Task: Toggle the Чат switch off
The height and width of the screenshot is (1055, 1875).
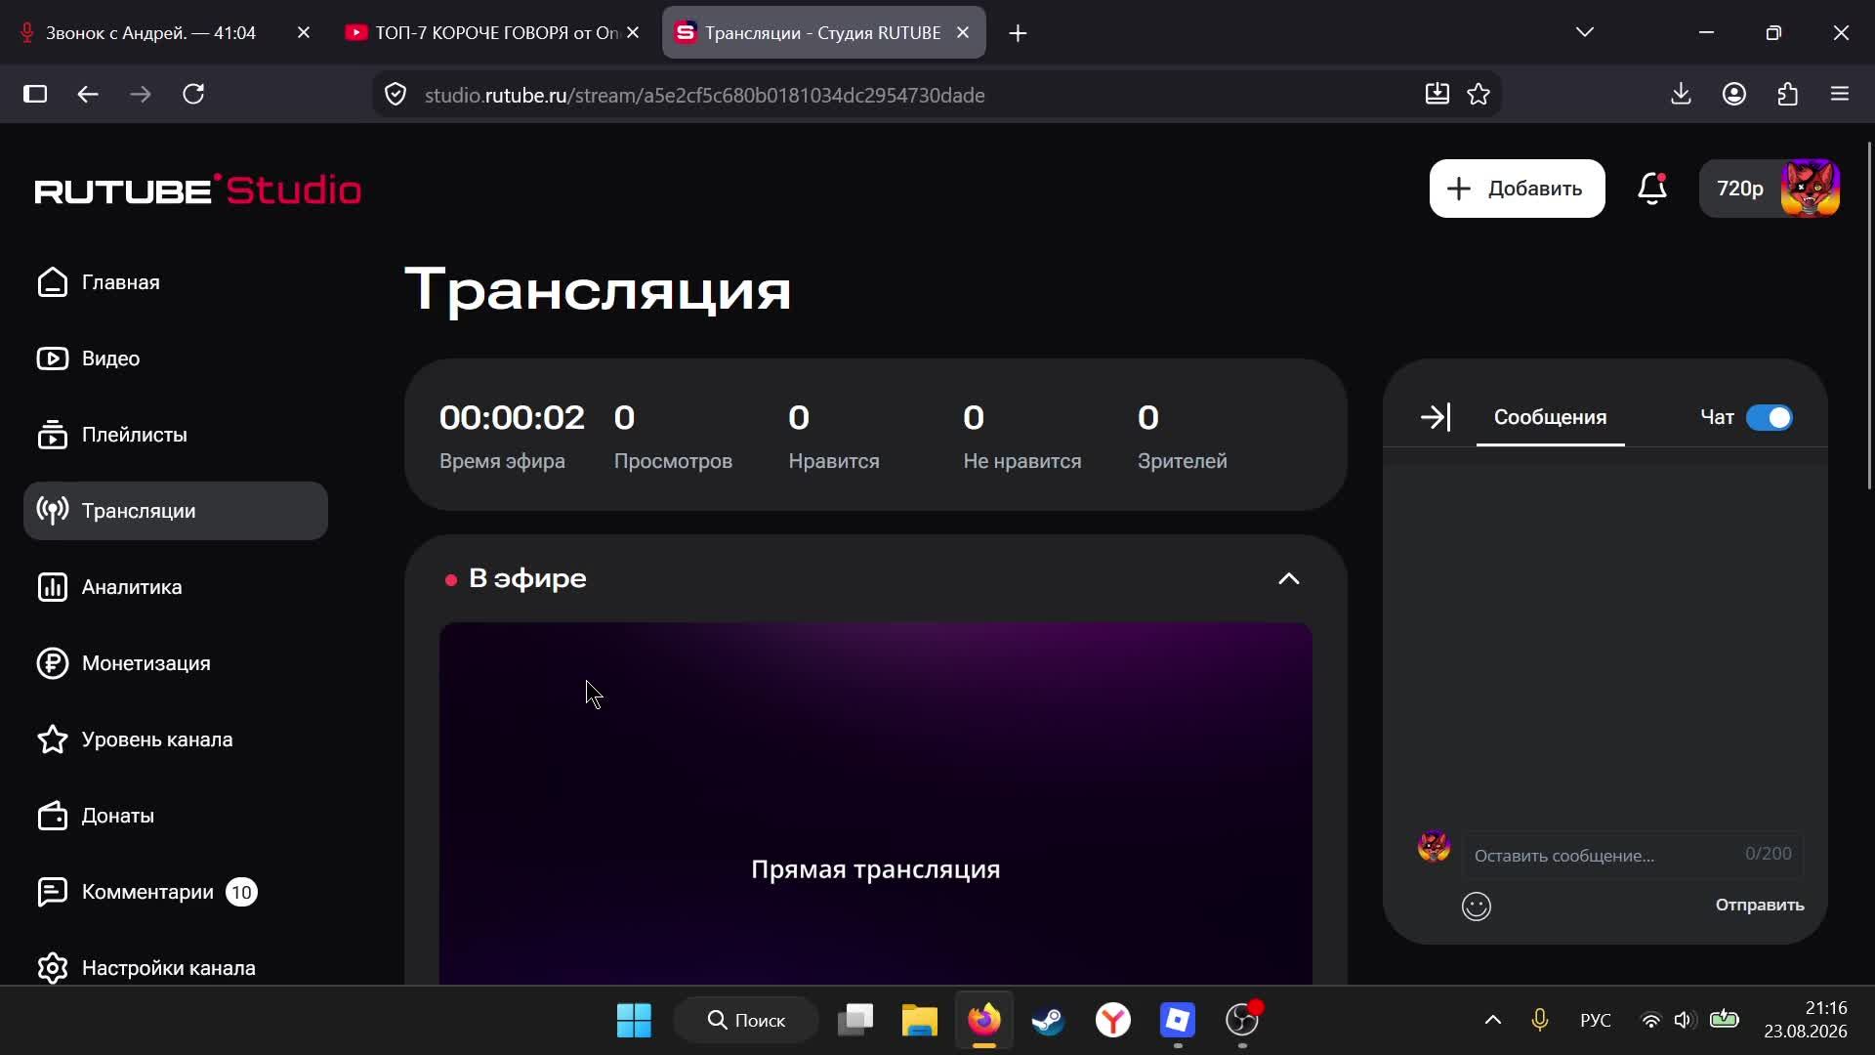Action: [1770, 418]
